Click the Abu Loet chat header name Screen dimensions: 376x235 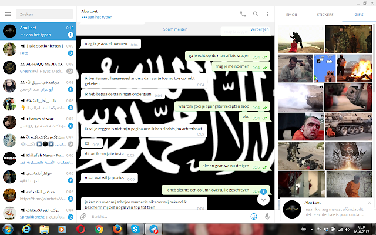point(89,11)
